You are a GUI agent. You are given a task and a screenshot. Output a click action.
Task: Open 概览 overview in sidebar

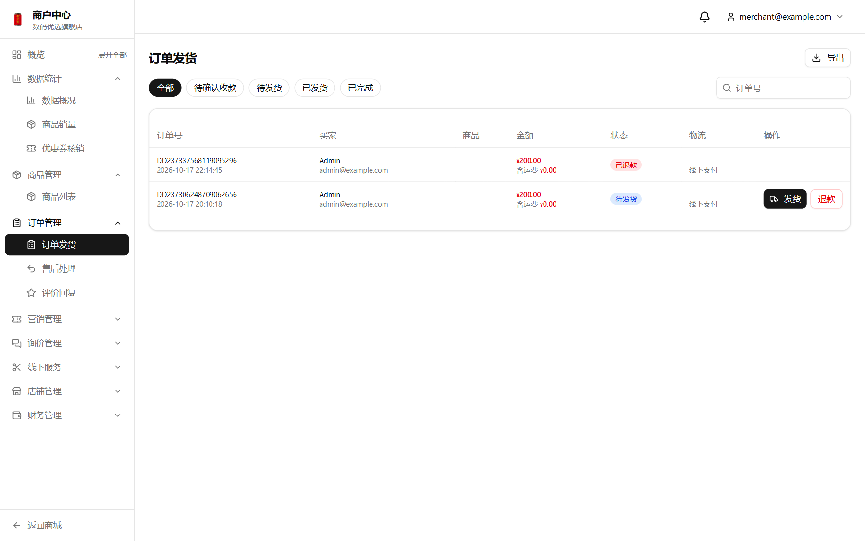(36, 55)
